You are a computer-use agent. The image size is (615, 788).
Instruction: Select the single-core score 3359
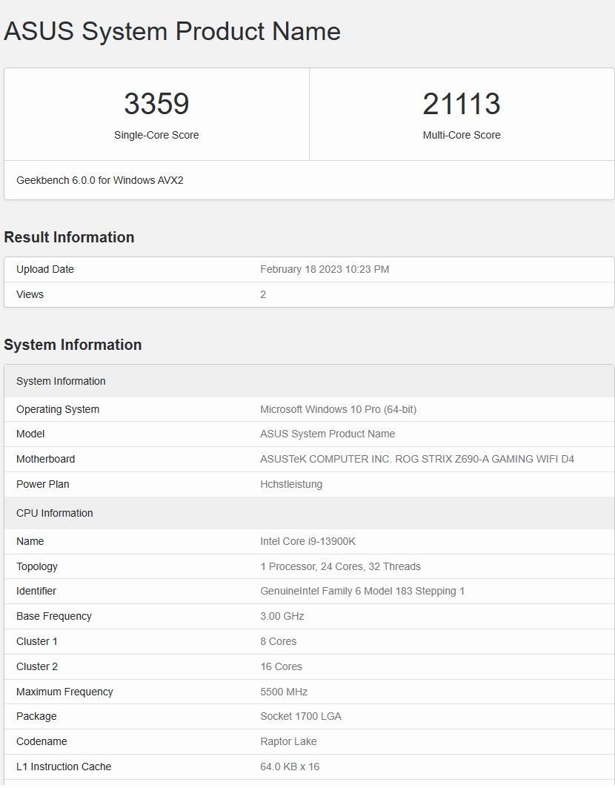click(x=156, y=104)
